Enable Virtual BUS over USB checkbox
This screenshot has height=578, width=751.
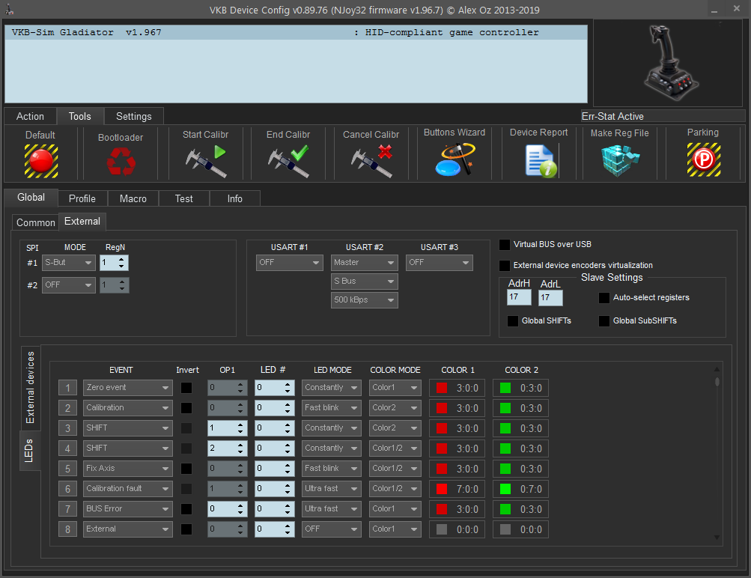505,245
